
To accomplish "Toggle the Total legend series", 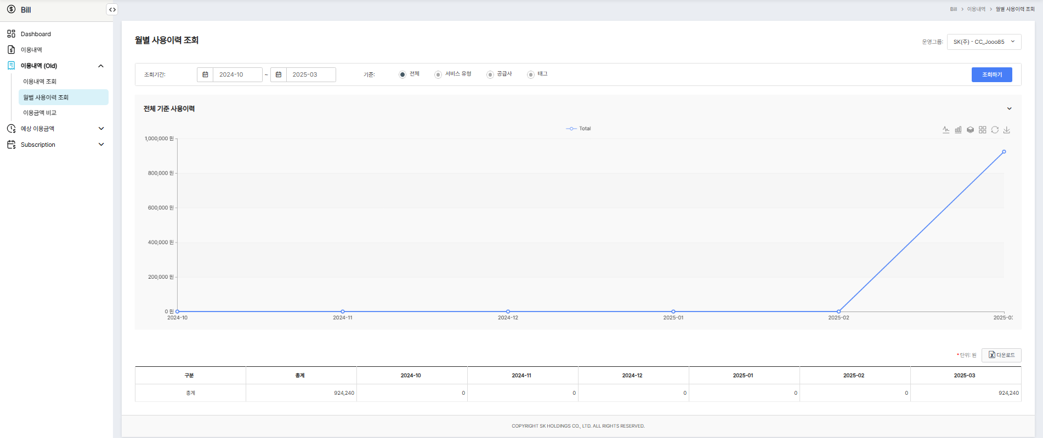I will (579, 129).
